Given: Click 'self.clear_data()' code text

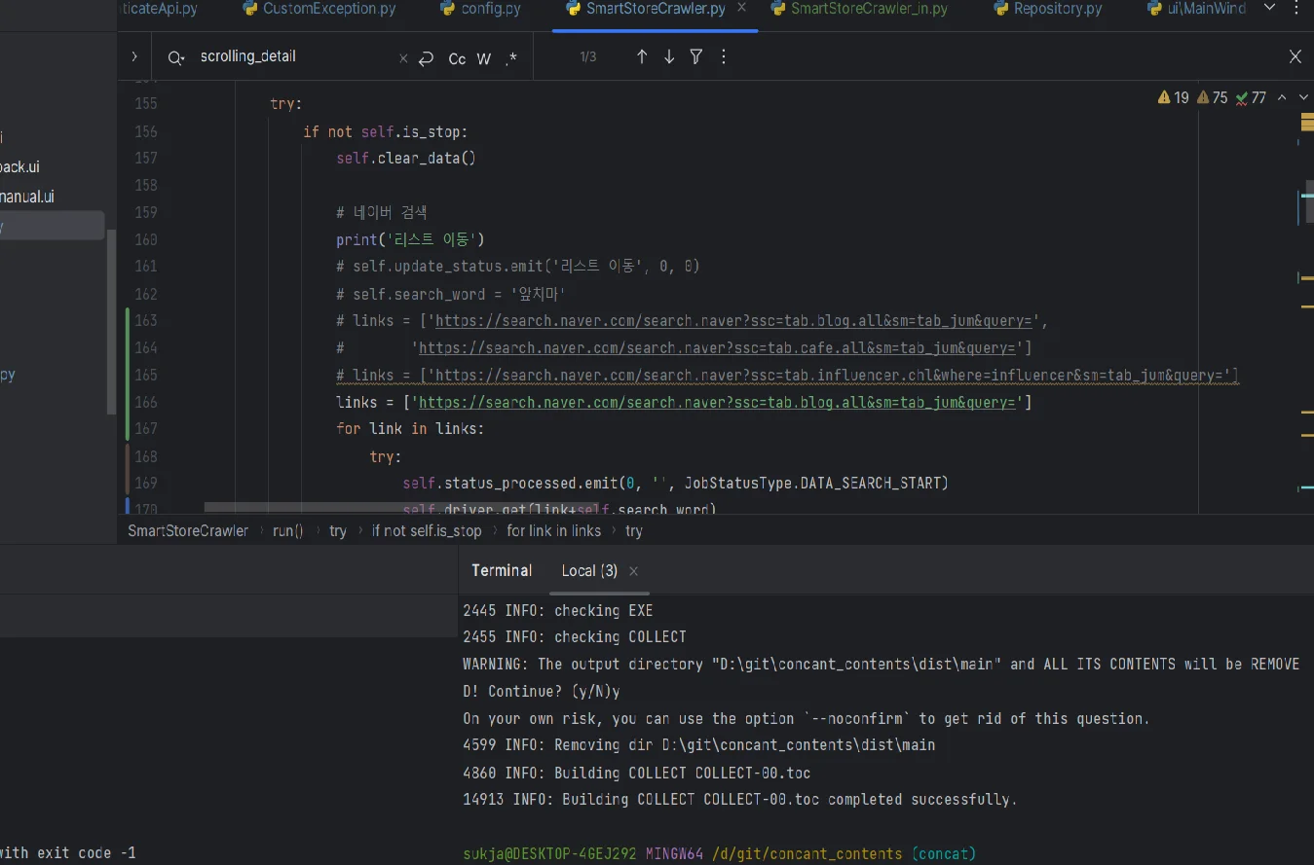Looking at the screenshot, I should [406, 158].
